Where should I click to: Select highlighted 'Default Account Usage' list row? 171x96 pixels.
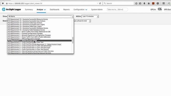(x=40, y=41)
